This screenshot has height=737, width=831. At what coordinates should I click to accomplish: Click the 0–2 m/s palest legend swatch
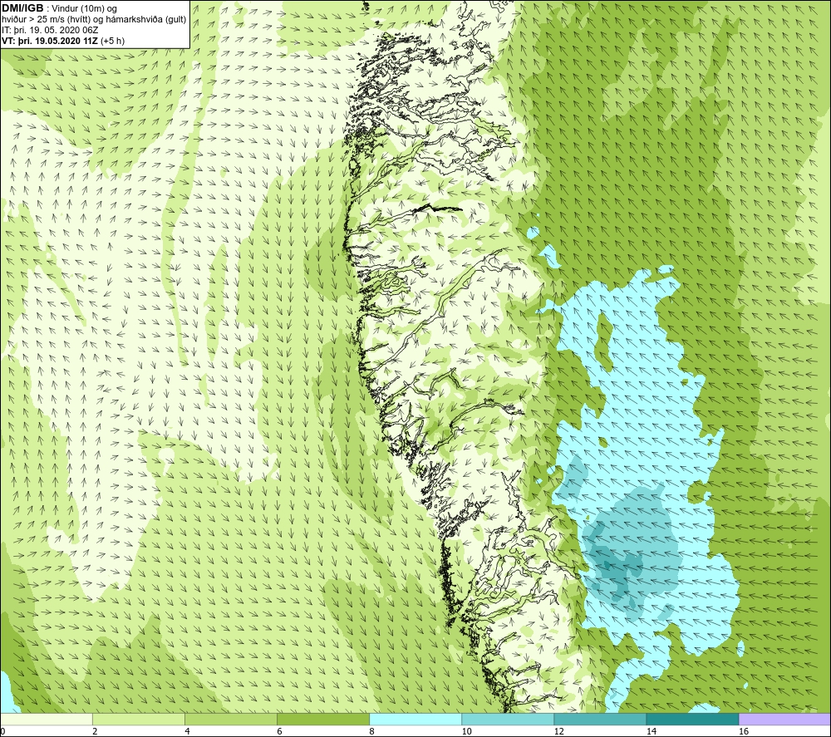(x=47, y=719)
